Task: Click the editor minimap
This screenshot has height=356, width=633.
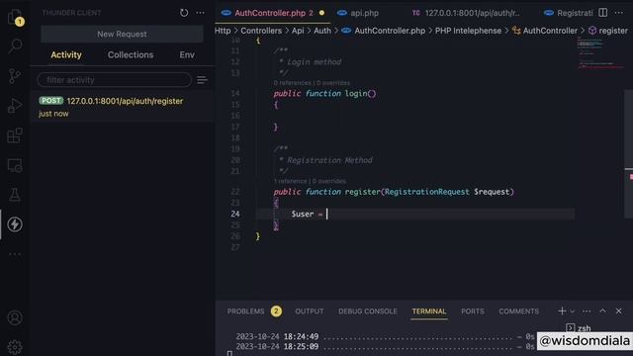Action: tap(599, 53)
